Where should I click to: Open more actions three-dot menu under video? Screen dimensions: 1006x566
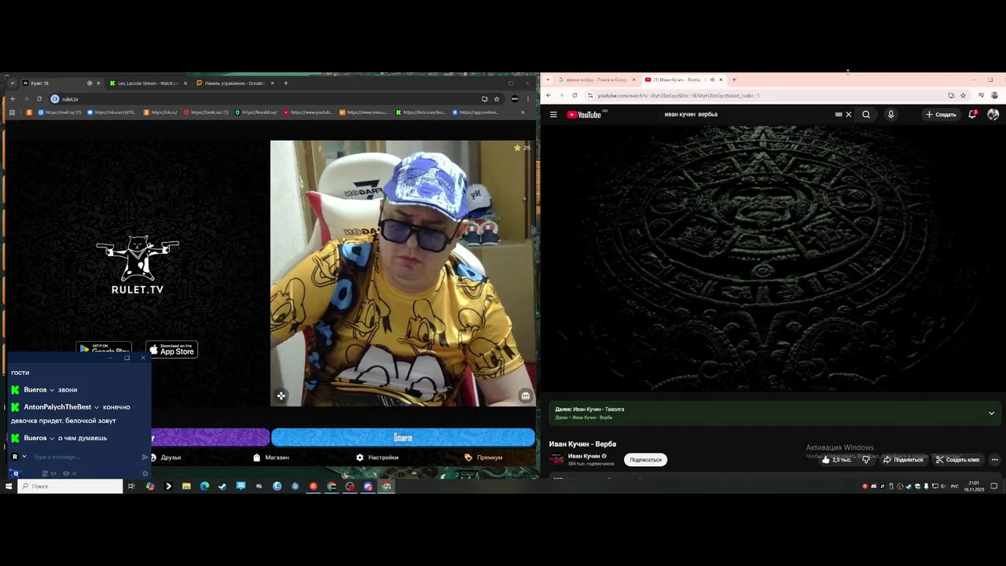(994, 459)
